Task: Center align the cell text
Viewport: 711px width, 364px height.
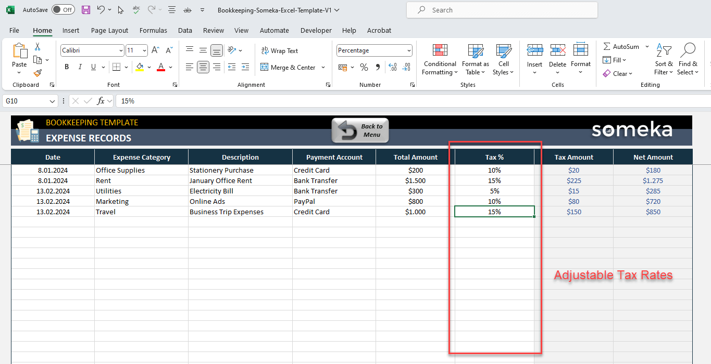Action: (x=203, y=67)
